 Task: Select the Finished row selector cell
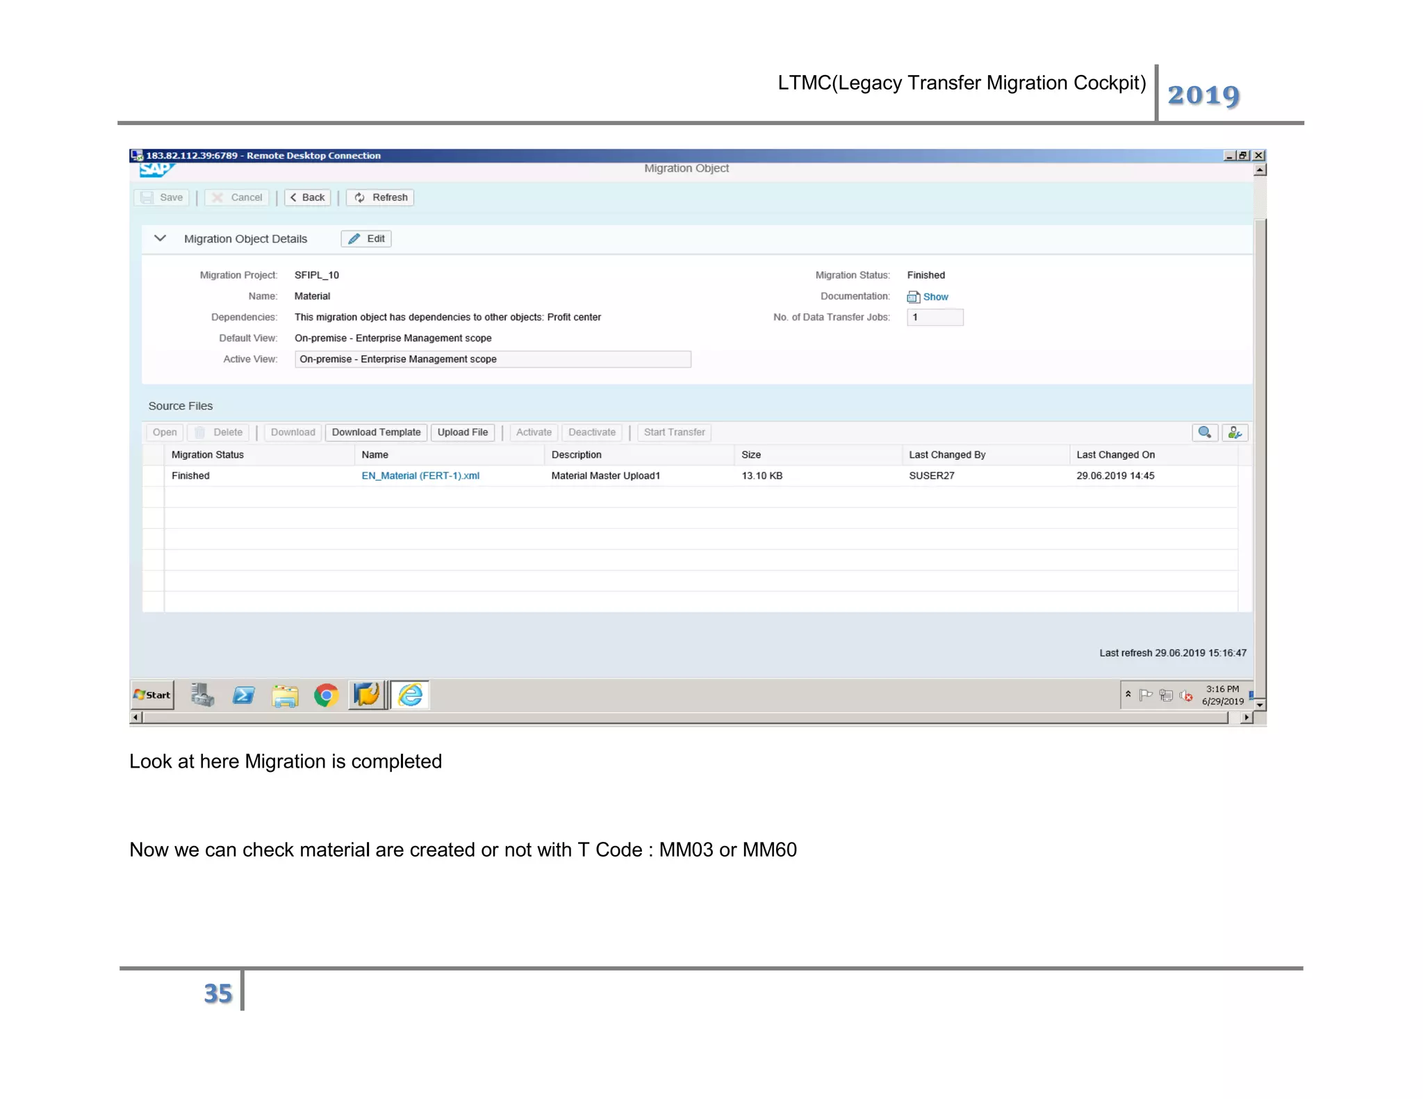tap(153, 476)
